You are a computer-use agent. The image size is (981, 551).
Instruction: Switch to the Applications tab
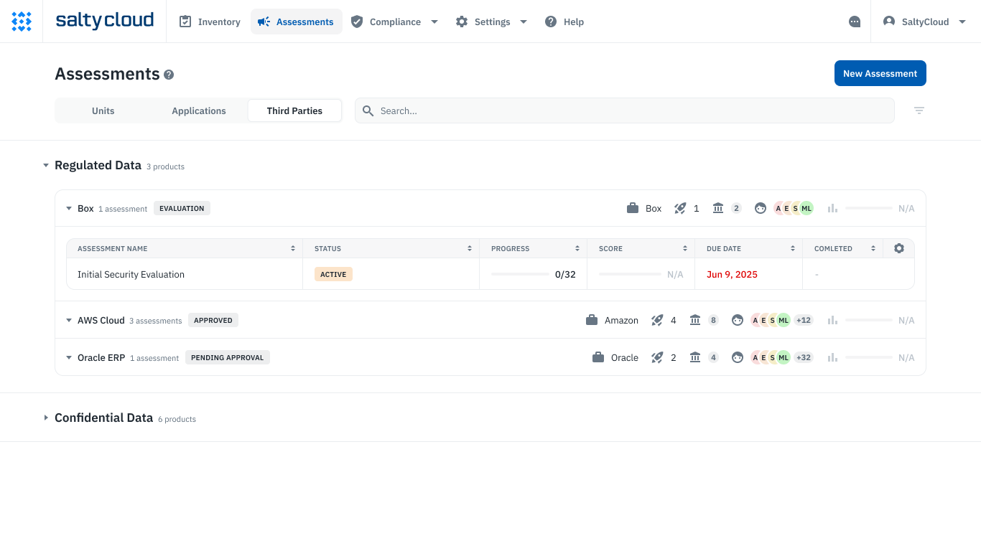pyautogui.click(x=199, y=110)
